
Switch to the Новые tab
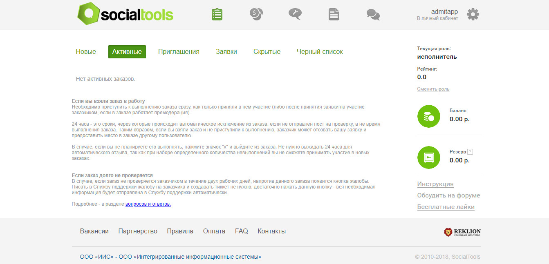coord(85,51)
